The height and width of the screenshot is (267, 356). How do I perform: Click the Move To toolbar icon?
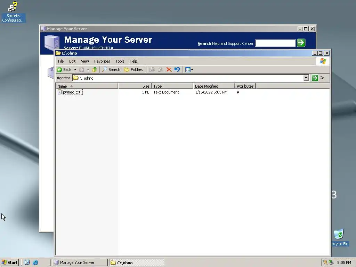pyautogui.click(x=152, y=70)
